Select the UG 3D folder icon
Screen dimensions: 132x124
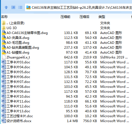[4, 28]
